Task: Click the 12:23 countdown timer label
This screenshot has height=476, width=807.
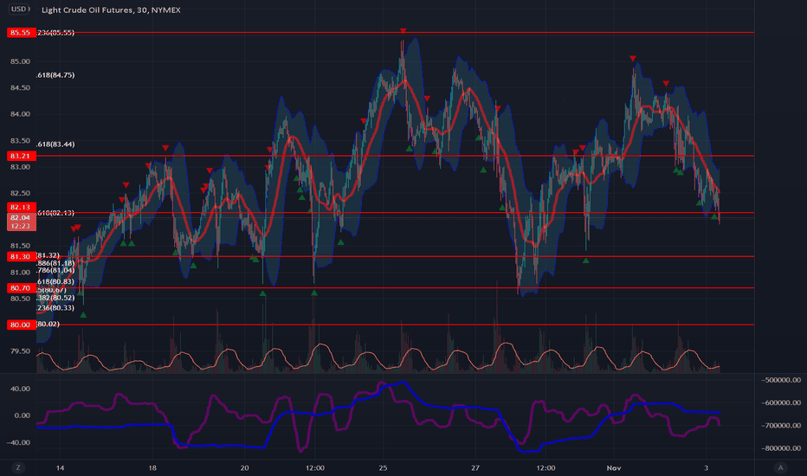Action: pyautogui.click(x=21, y=226)
